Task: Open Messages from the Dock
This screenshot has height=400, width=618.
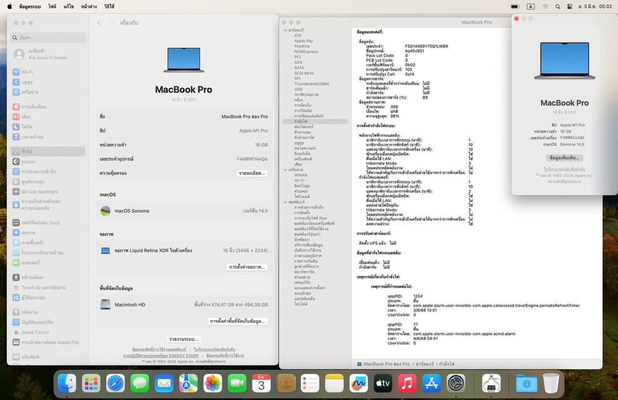Action: coord(140,383)
